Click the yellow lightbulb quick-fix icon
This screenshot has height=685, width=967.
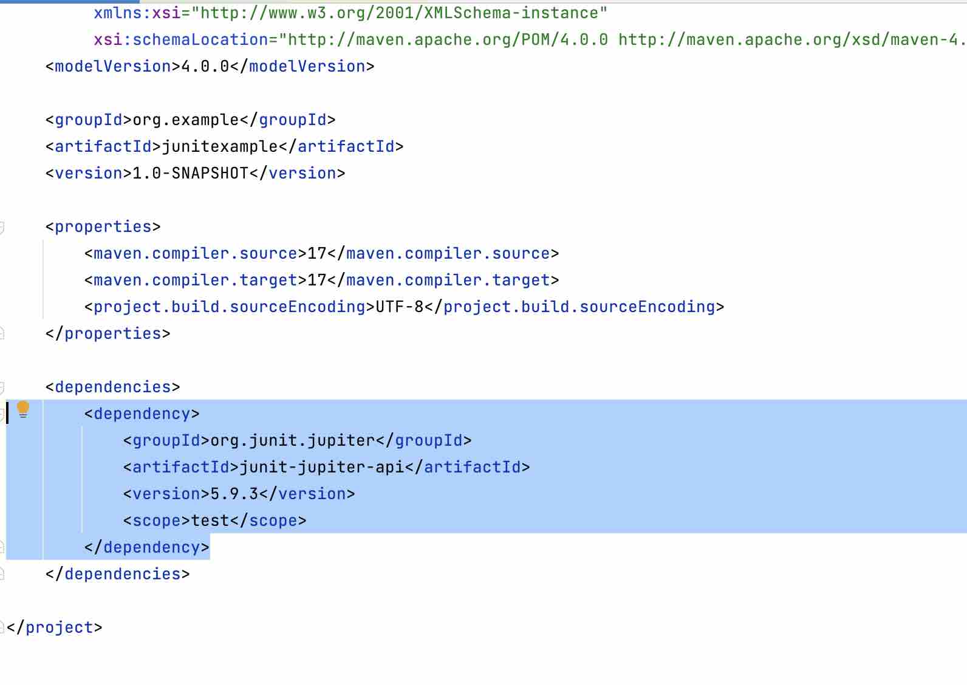point(23,409)
